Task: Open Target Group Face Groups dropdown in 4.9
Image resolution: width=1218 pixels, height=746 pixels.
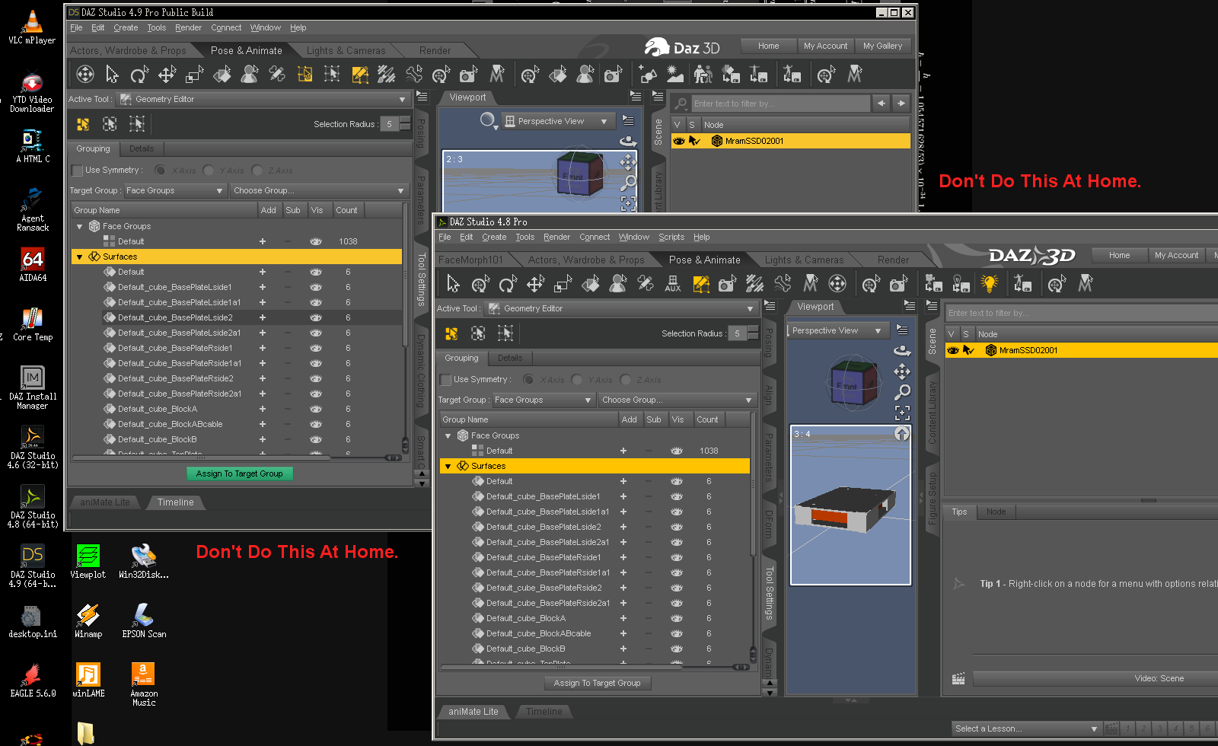Action: [x=175, y=190]
